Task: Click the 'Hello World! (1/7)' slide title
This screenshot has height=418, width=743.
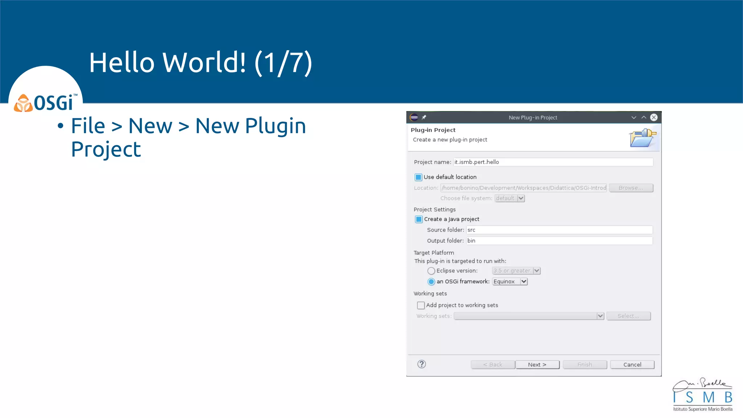Action: tap(201, 63)
